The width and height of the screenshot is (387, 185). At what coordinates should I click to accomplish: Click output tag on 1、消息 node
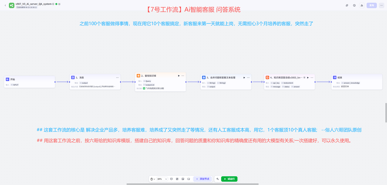click(84, 83)
